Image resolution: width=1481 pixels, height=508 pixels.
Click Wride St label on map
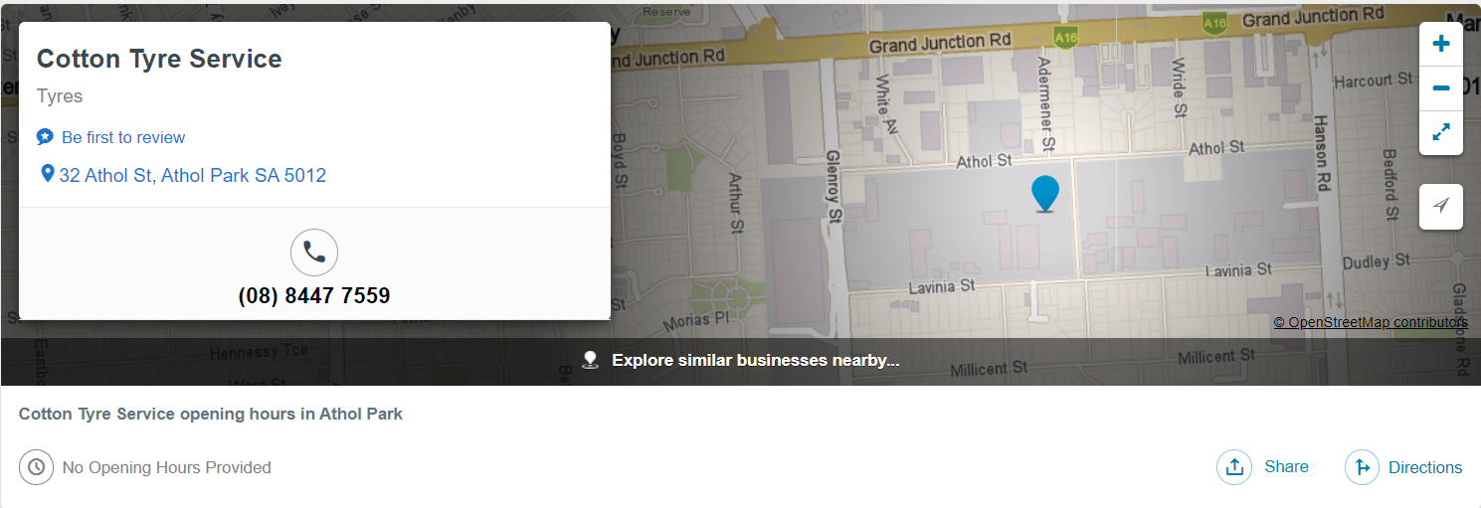pos(1179,88)
